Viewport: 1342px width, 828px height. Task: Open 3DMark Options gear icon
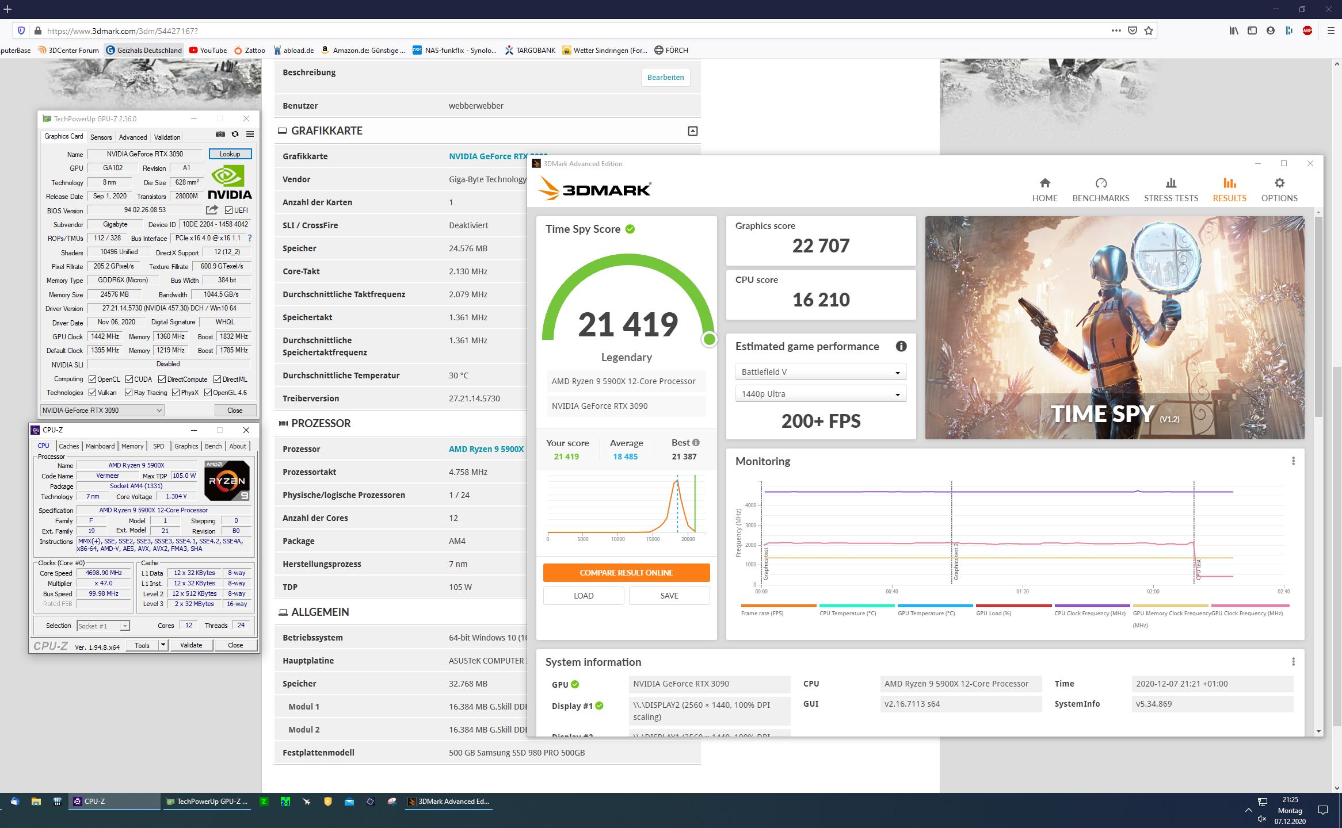[1279, 183]
